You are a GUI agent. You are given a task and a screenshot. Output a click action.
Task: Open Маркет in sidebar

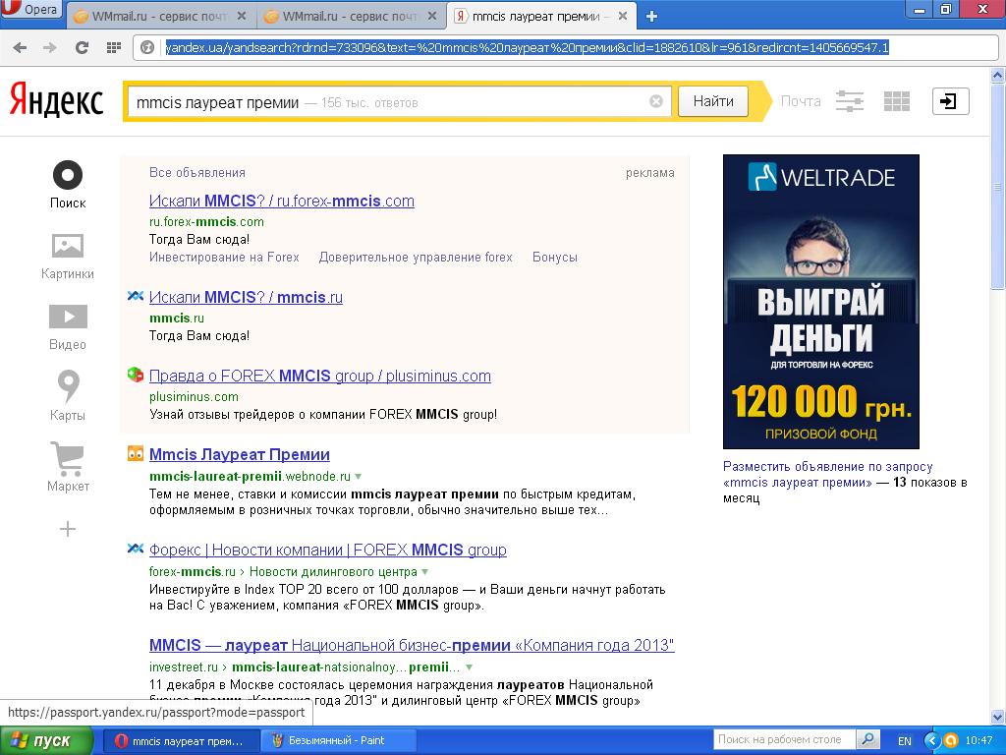[68, 467]
